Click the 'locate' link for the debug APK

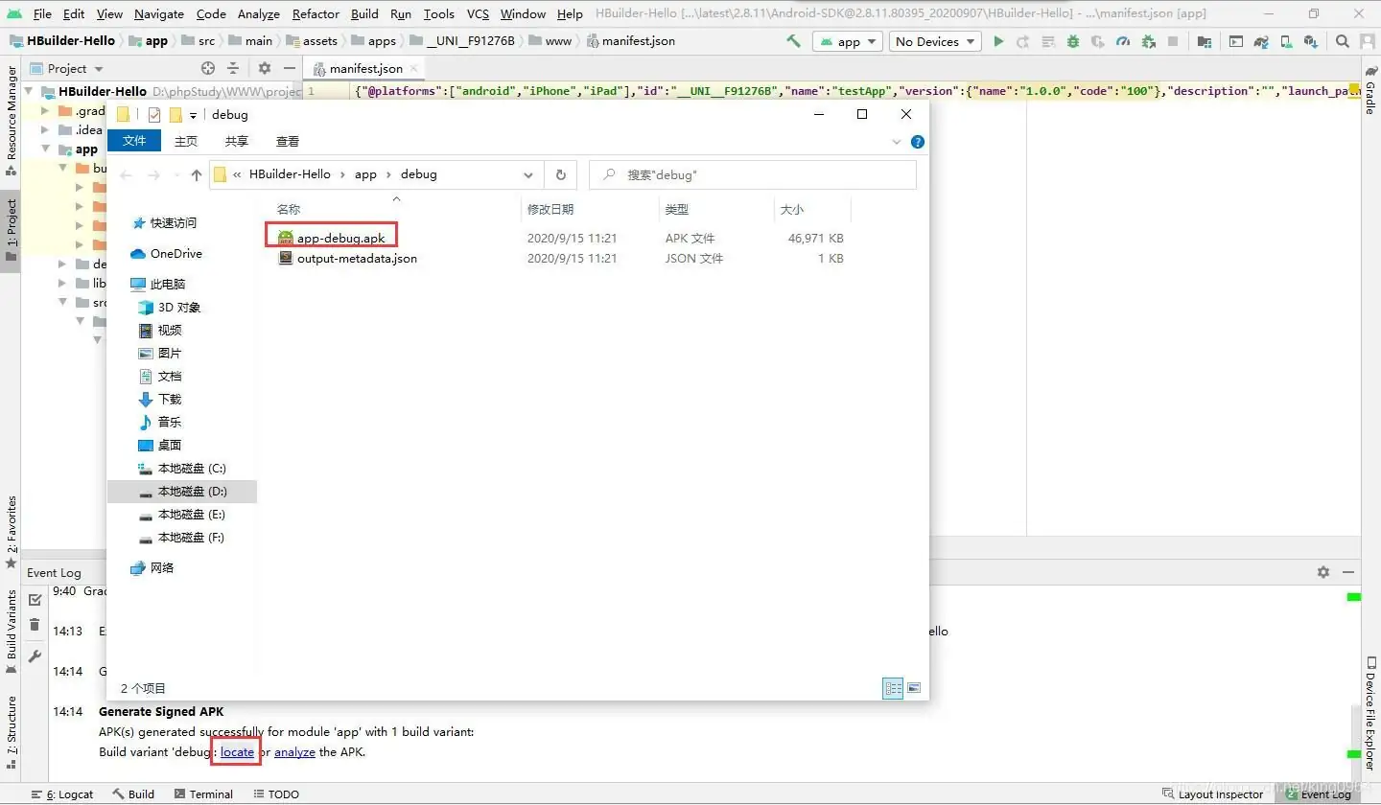235,752
